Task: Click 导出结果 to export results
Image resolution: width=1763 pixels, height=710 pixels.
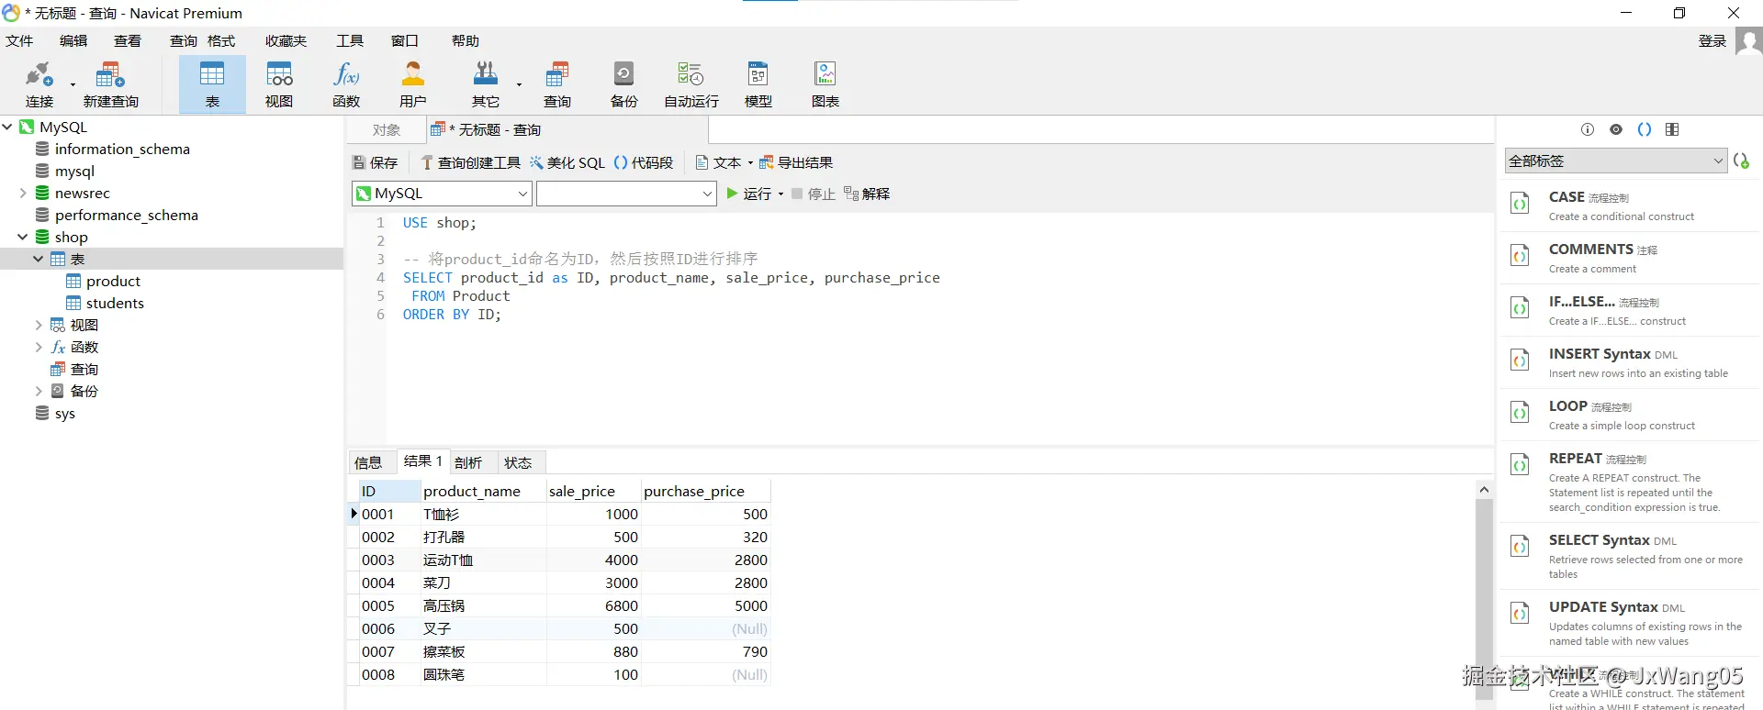Action: point(796,162)
